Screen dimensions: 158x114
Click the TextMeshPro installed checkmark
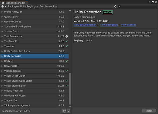point(67,41)
